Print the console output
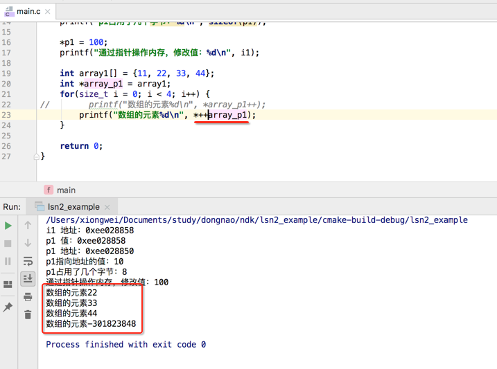This screenshot has height=369, width=497. pos(28,297)
